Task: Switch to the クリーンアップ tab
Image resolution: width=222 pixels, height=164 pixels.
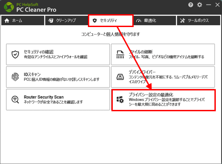Action: 67,20
